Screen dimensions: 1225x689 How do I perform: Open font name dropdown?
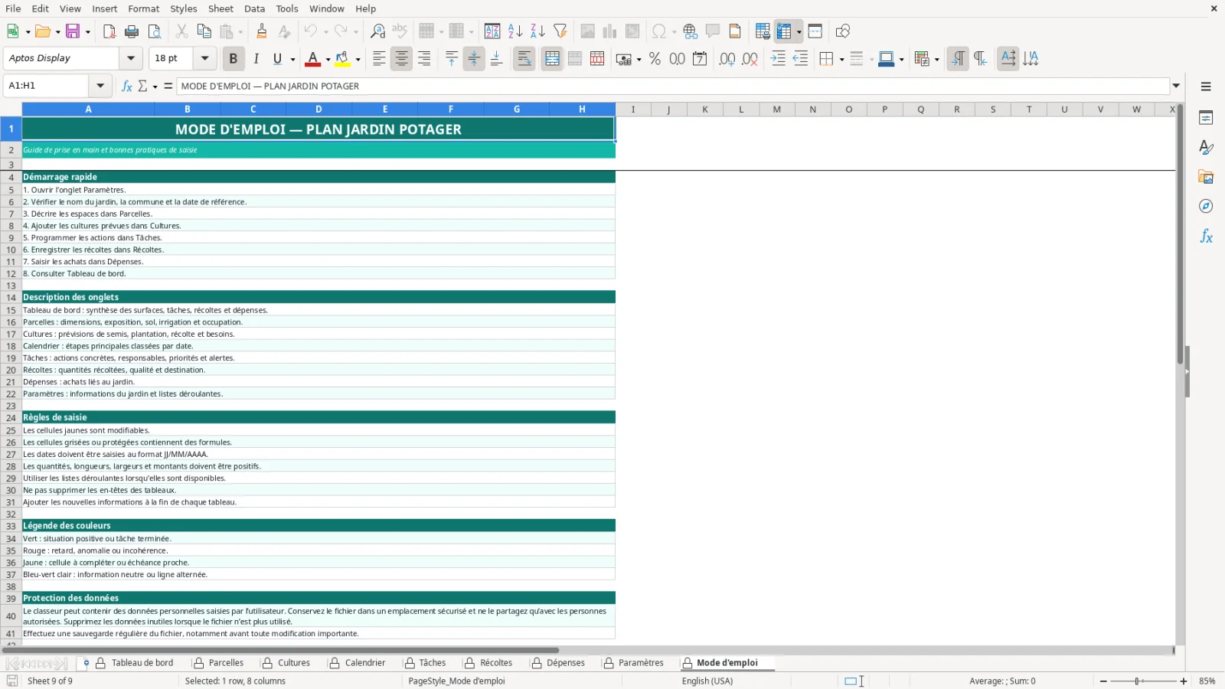click(x=131, y=58)
